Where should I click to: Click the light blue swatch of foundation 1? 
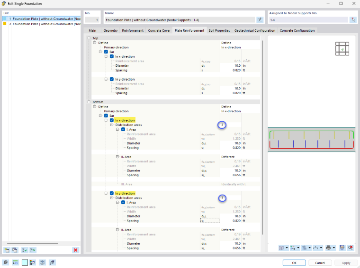(5, 18)
